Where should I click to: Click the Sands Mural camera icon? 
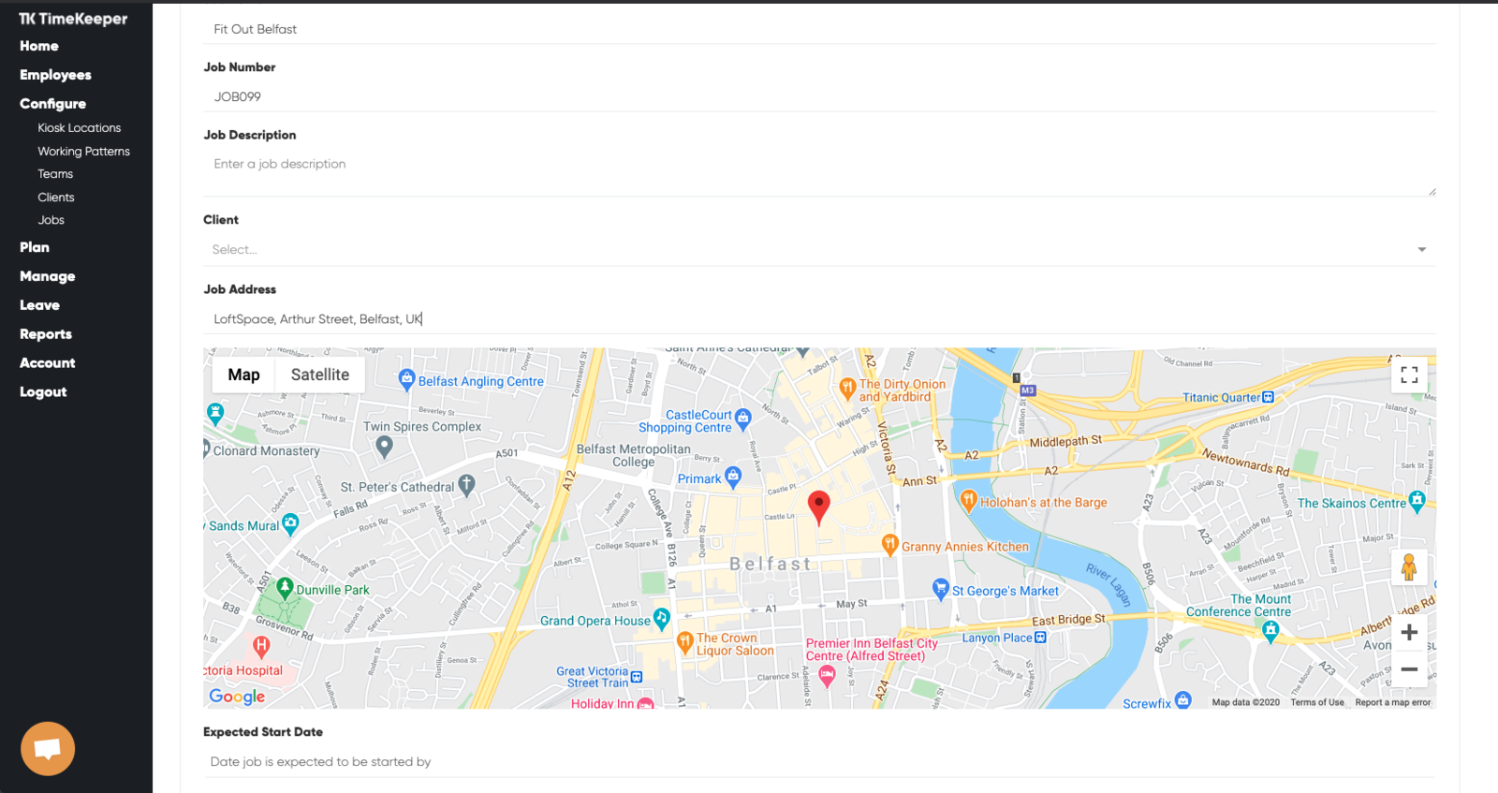click(290, 523)
